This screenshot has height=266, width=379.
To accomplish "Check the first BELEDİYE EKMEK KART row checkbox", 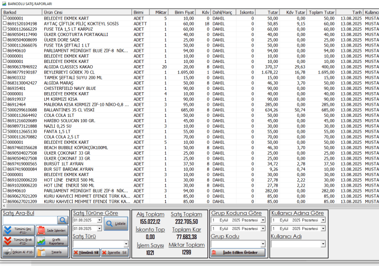I will 5,18.
